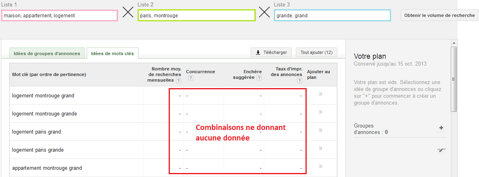This screenshot has width=479, height=177.
Task: Open help icon for Nombre moy. de recherches mensuelles
Action: [x=178, y=80]
